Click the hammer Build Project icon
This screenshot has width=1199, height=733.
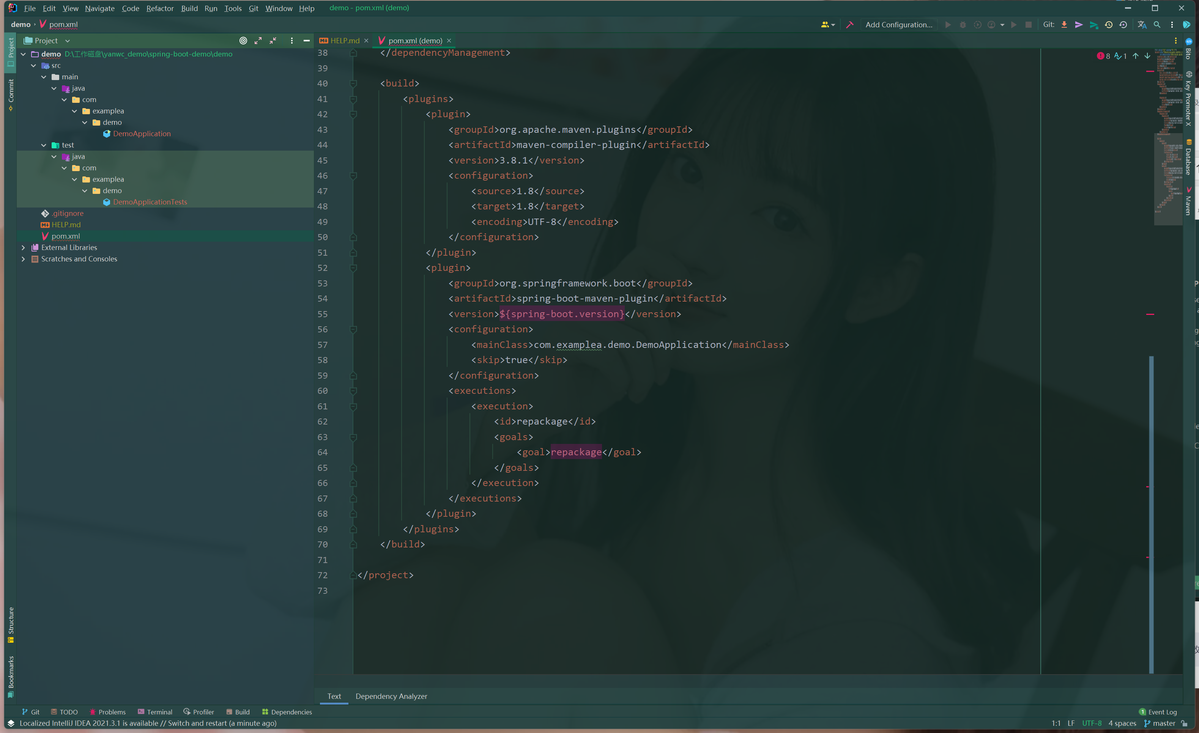849,25
